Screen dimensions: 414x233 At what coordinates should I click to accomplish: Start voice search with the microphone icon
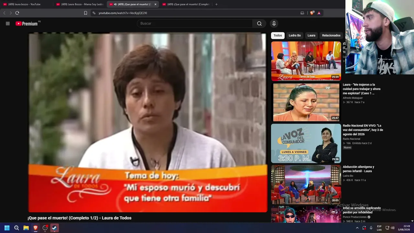coord(274,24)
